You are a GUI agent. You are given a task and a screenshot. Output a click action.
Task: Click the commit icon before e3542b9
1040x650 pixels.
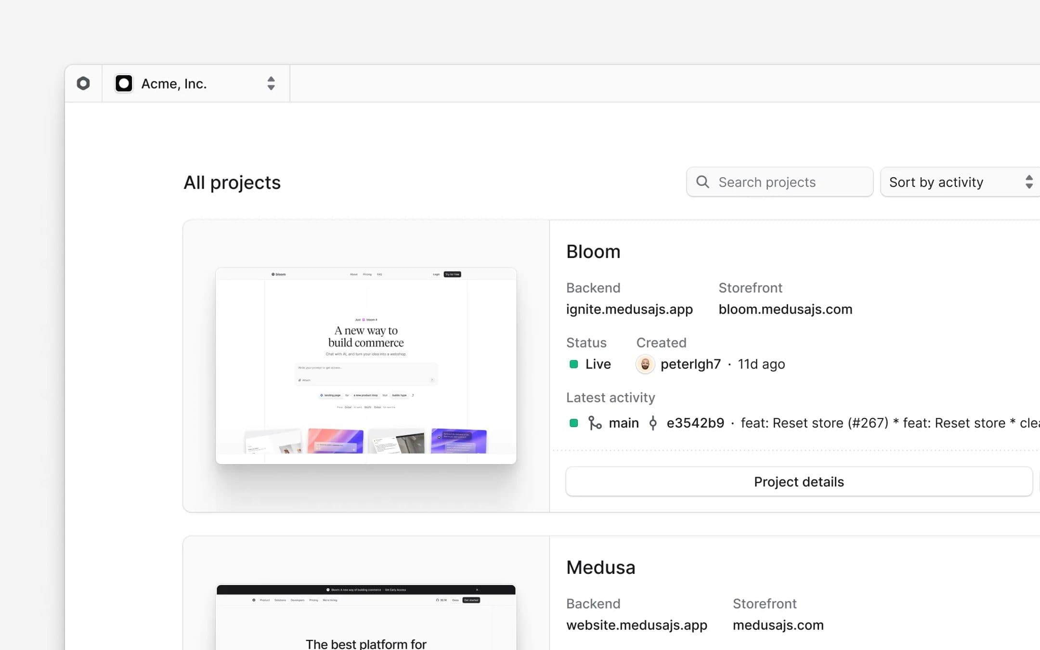pos(653,423)
